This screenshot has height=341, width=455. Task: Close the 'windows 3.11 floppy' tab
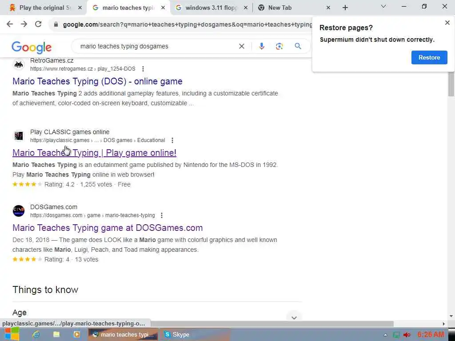coord(245,8)
